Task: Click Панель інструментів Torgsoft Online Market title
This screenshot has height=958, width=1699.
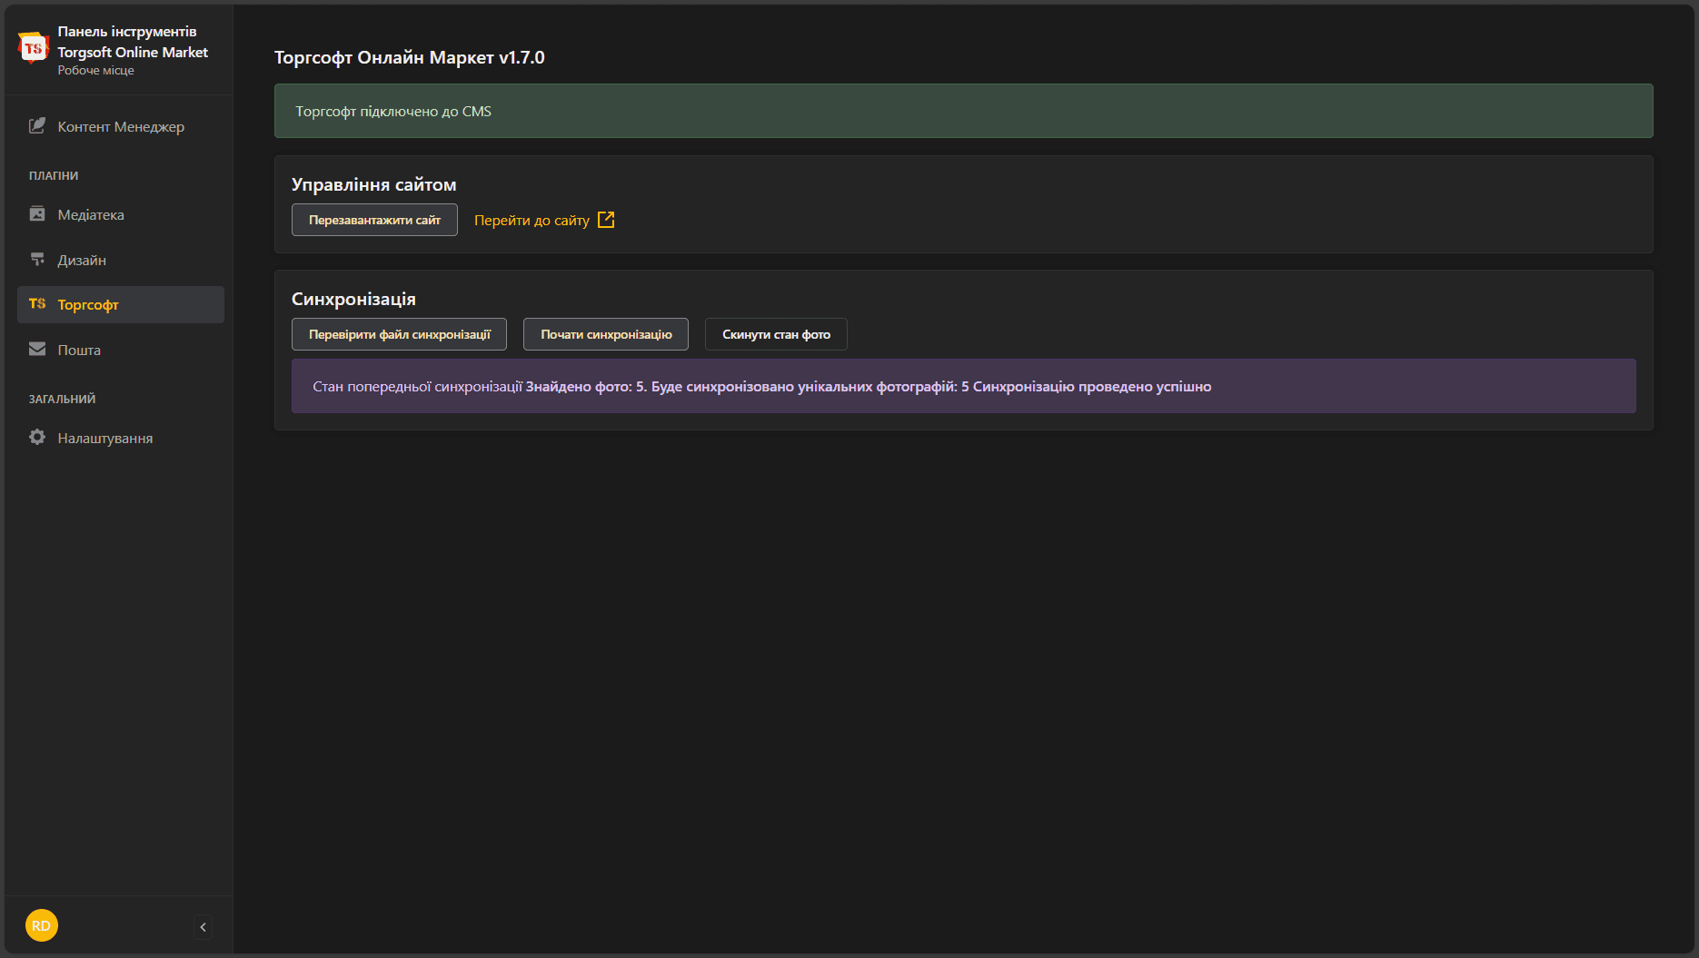Action: (x=133, y=42)
